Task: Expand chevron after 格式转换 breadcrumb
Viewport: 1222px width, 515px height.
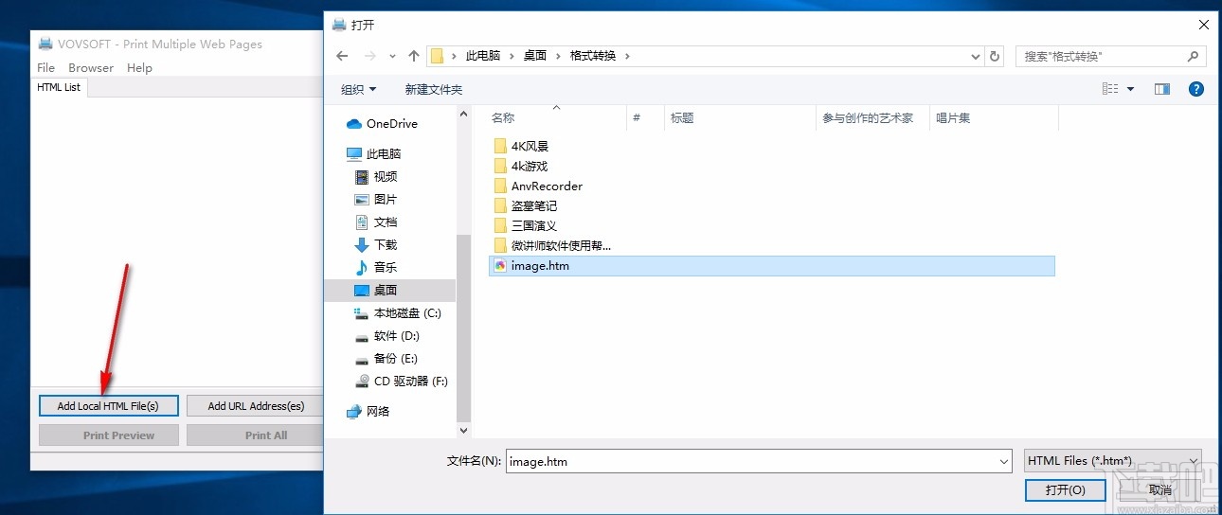Action: point(627,56)
